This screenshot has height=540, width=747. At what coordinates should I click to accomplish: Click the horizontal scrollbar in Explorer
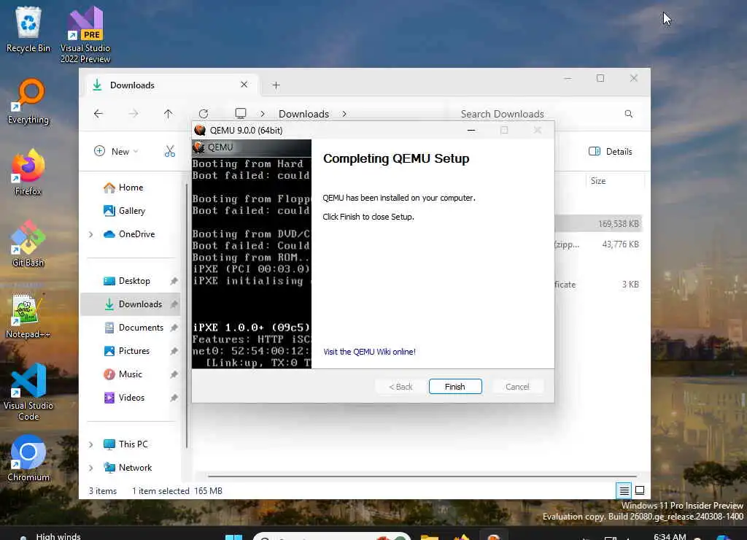422,476
